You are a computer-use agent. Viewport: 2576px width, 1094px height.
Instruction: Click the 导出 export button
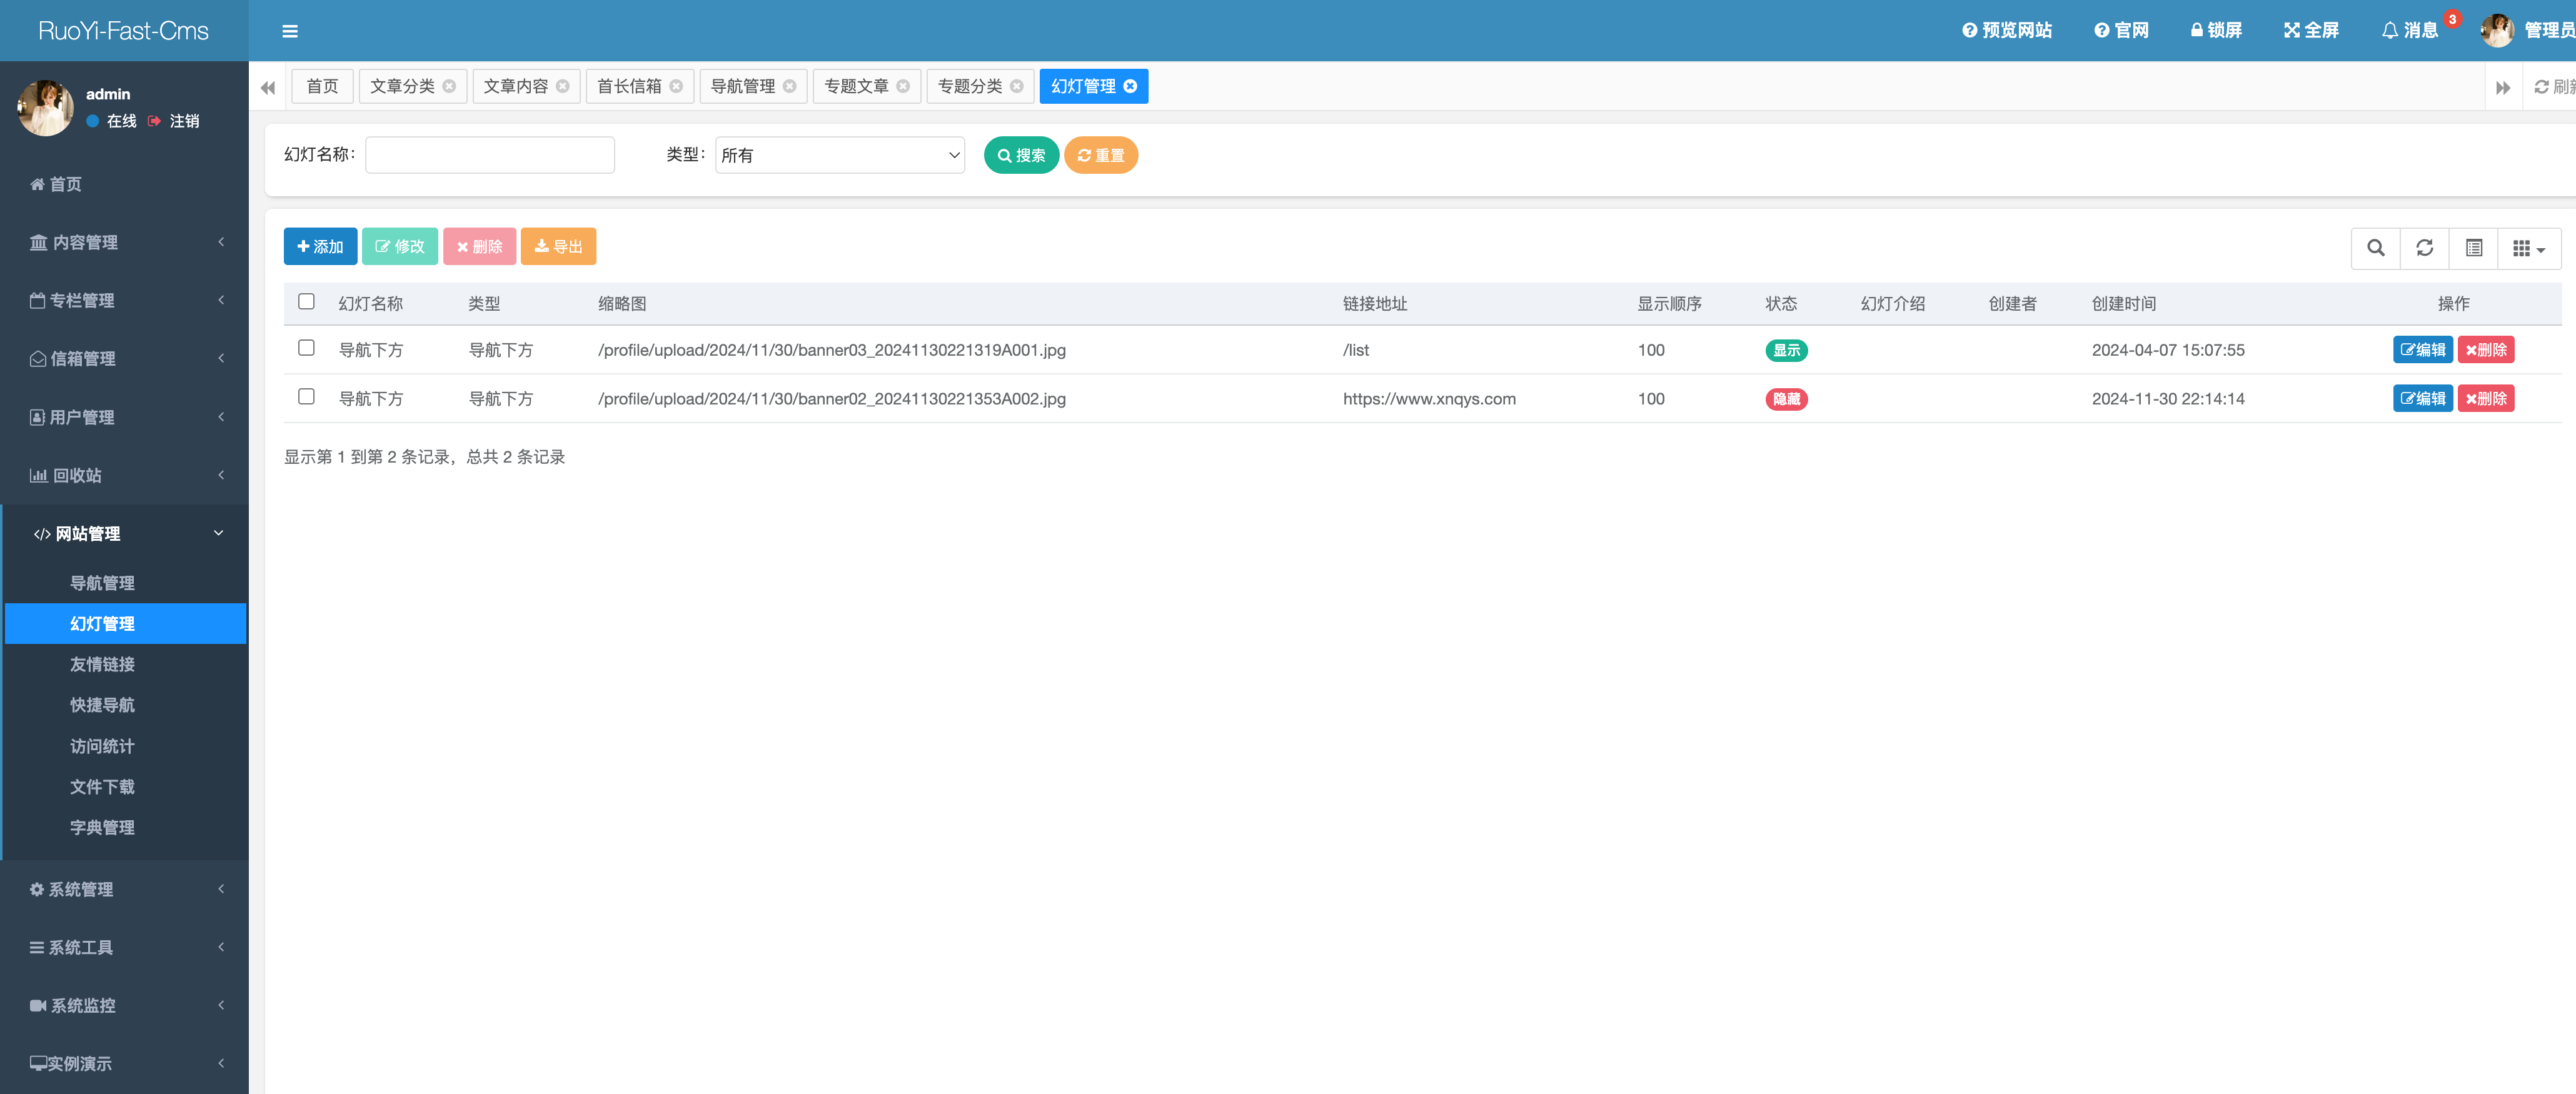coord(558,247)
